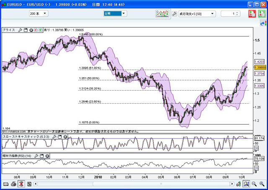The width and height of the screenshot is (268, 190).
Task: Click the horizontal chart scrollbar thumb
Action: (161, 184)
